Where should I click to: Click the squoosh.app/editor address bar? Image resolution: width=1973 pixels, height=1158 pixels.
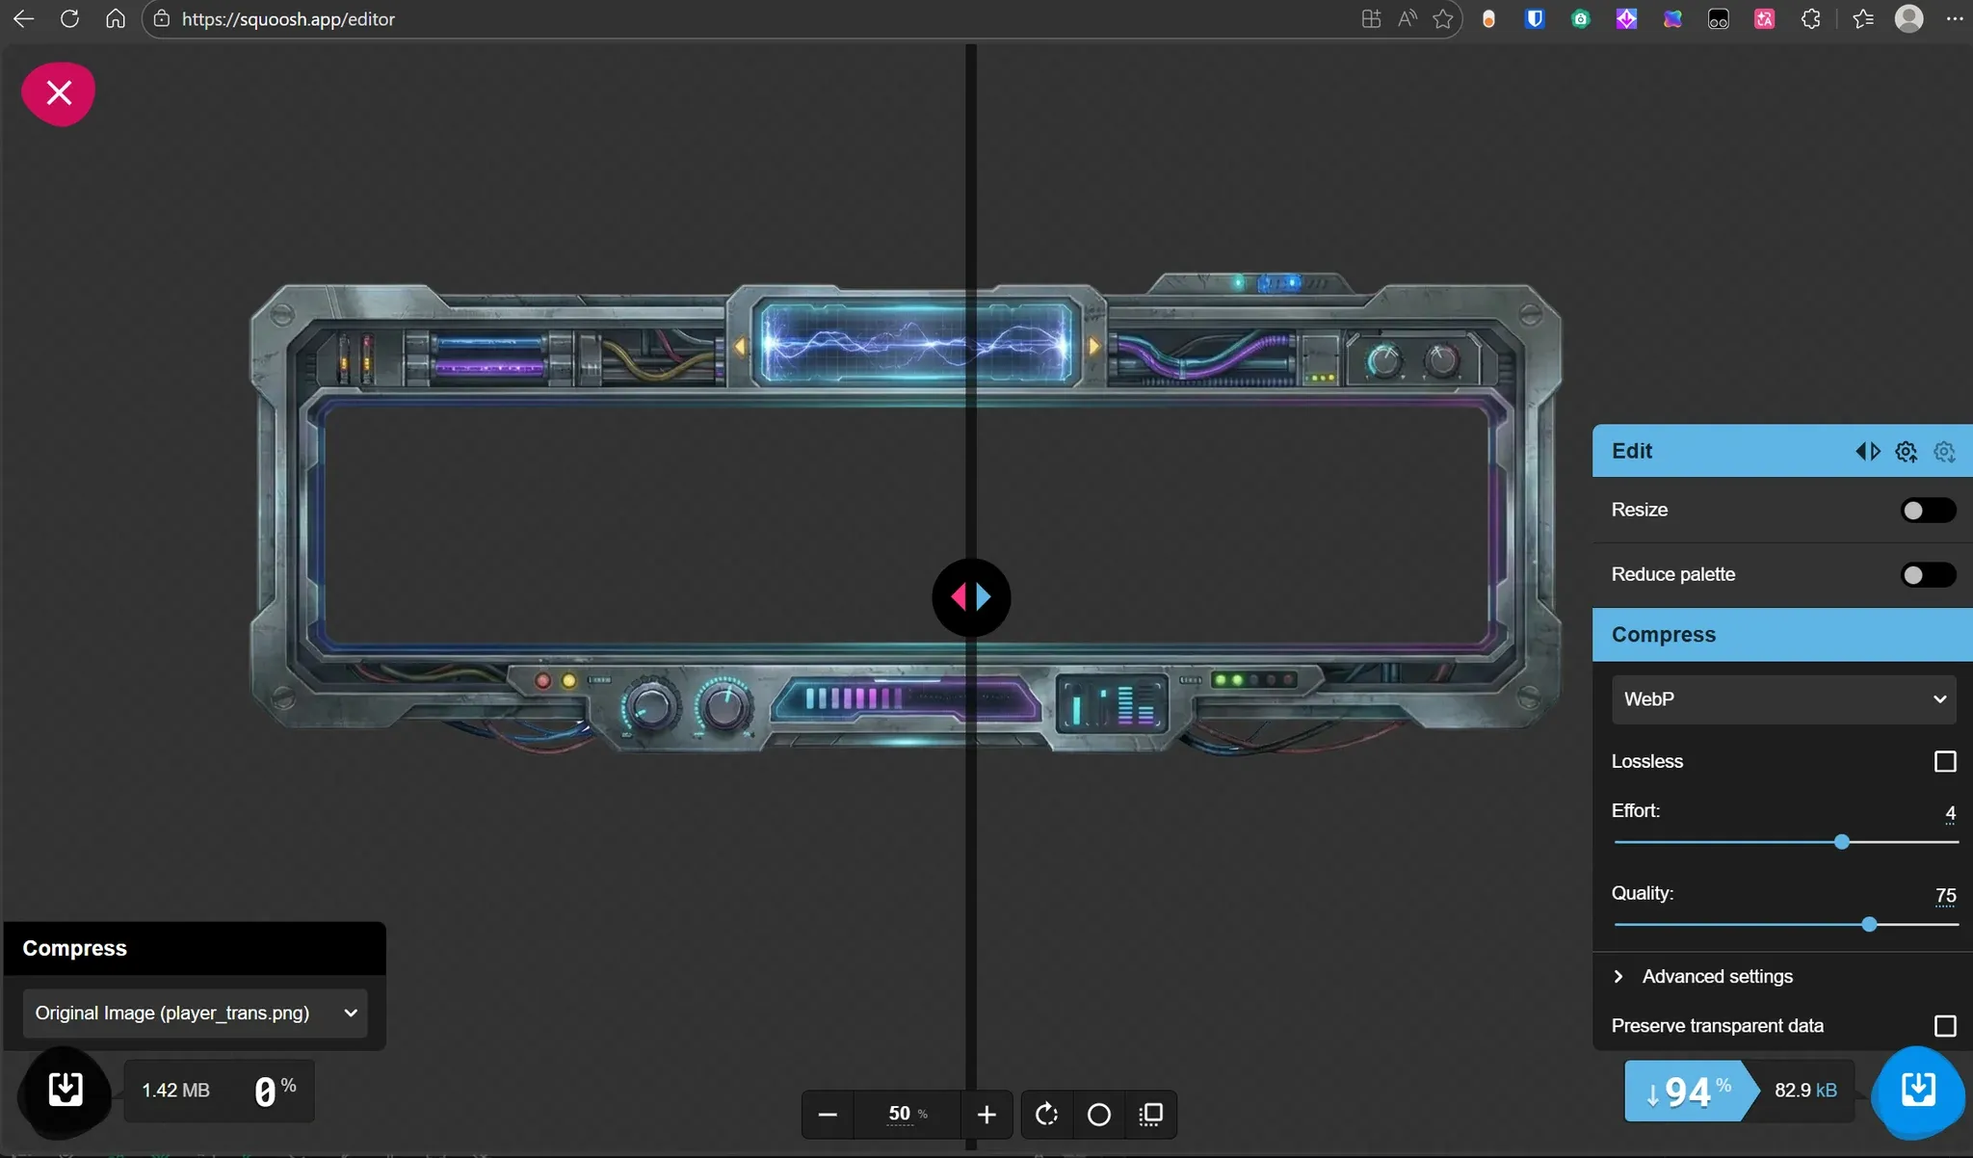(x=751, y=18)
